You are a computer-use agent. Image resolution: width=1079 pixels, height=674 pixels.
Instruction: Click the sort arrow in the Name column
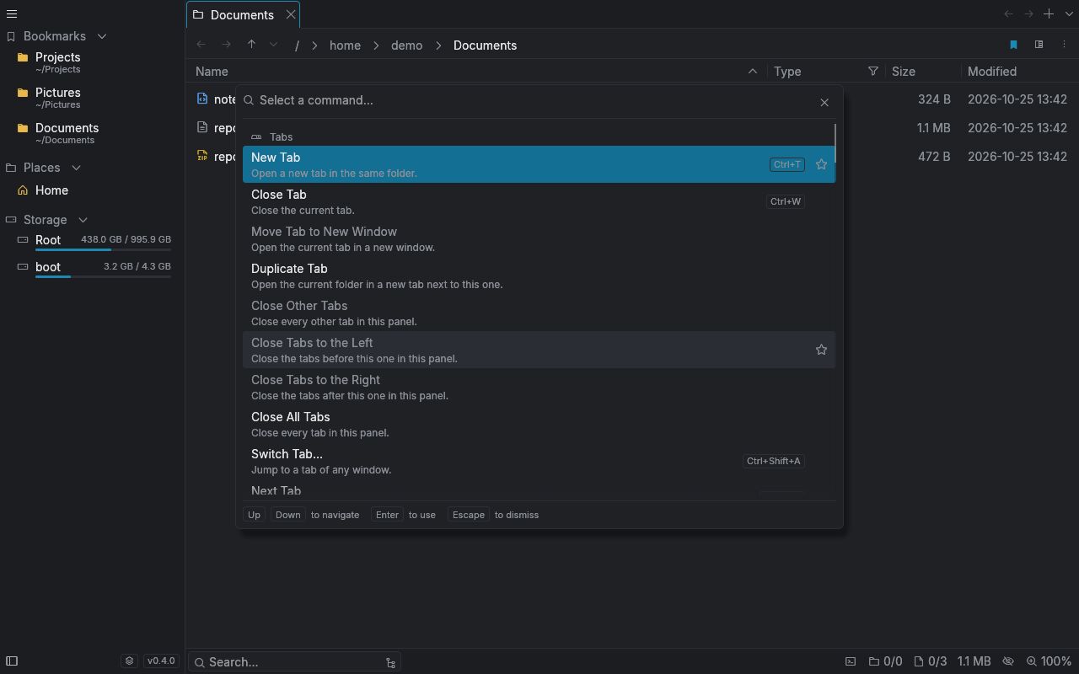tap(753, 72)
